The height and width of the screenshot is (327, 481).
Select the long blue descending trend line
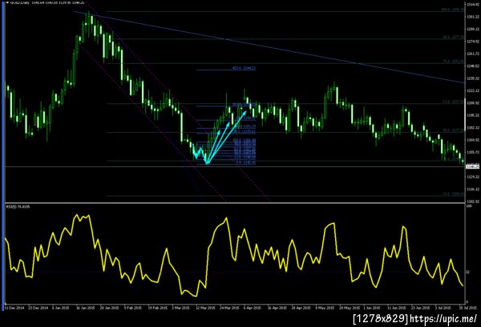(269, 47)
